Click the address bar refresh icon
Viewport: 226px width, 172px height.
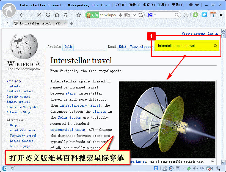[140, 15]
